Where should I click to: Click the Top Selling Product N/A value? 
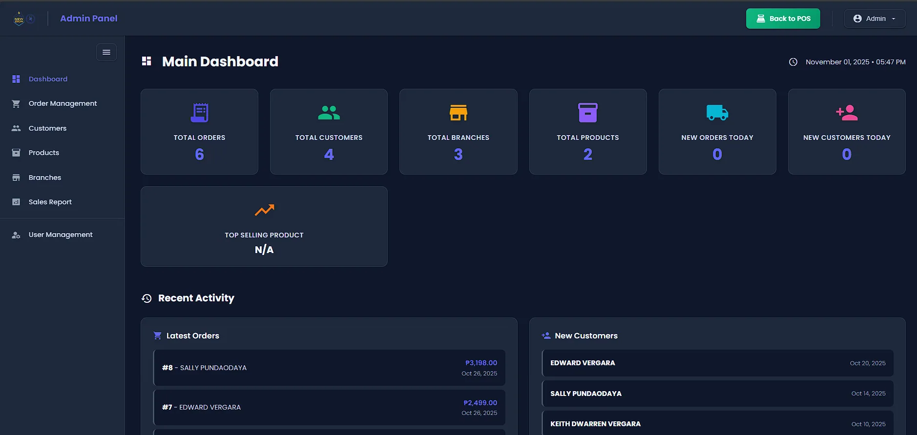[x=264, y=250]
